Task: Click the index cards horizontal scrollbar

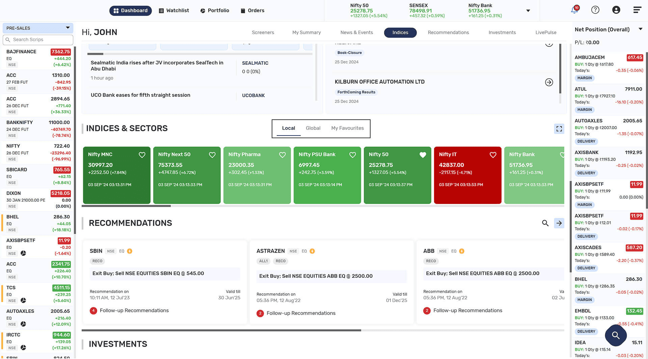Action: pyautogui.click(x=126, y=206)
